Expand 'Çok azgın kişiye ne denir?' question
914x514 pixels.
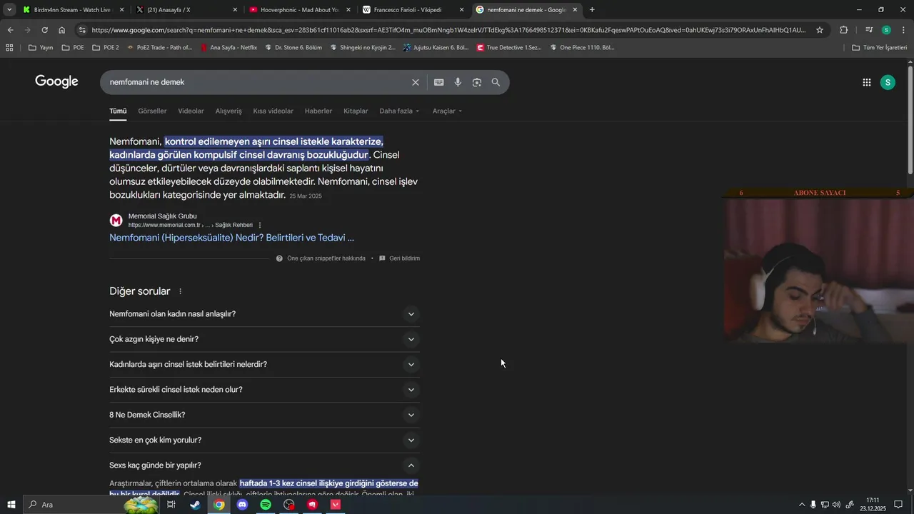click(x=264, y=339)
